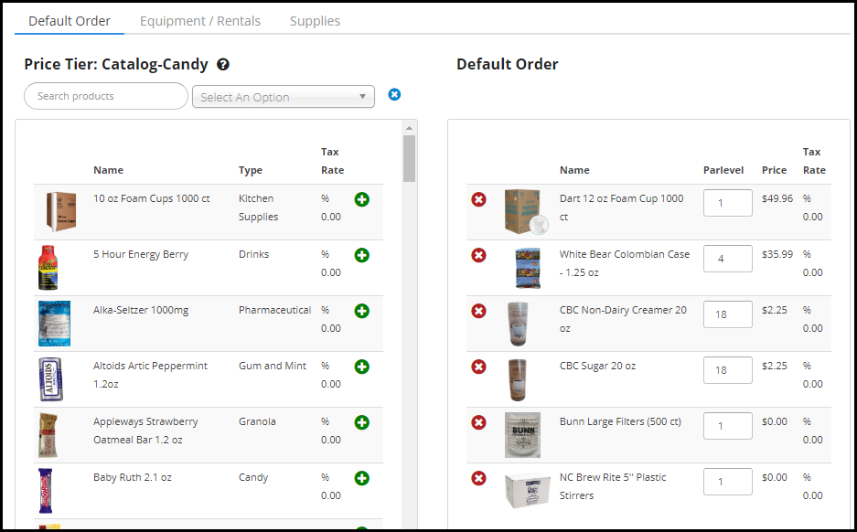Screen dimensions: 857x532
Task: Click the Price column header
Action: pos(775,170)
